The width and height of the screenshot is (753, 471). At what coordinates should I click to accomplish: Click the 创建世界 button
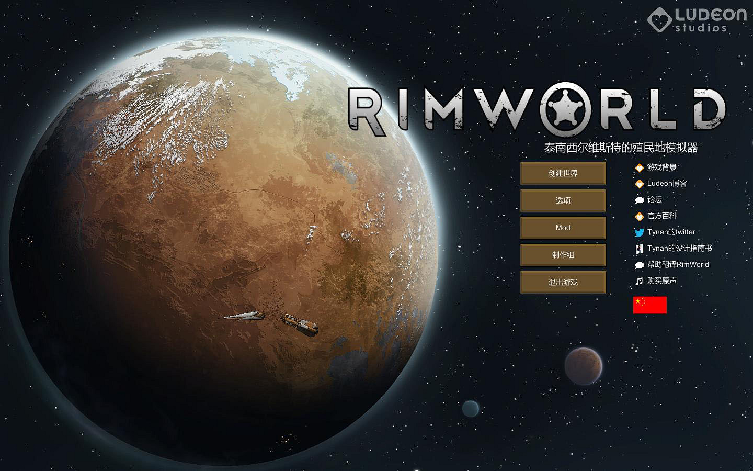(563, 173)
